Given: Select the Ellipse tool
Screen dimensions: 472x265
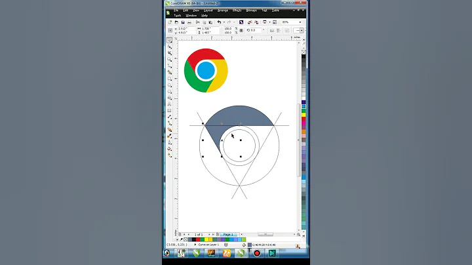Looking at the screenshot, I should tap(170, 85).
